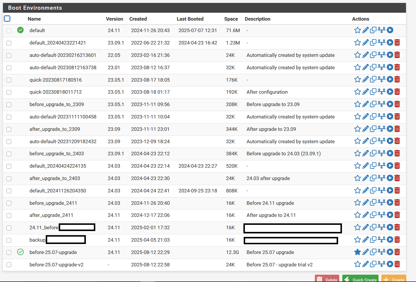The height and width of the screenshot is (282, 416).
Task: Edit default_20240423221421 with its pencil icon
Action: [x=365, y=42]
